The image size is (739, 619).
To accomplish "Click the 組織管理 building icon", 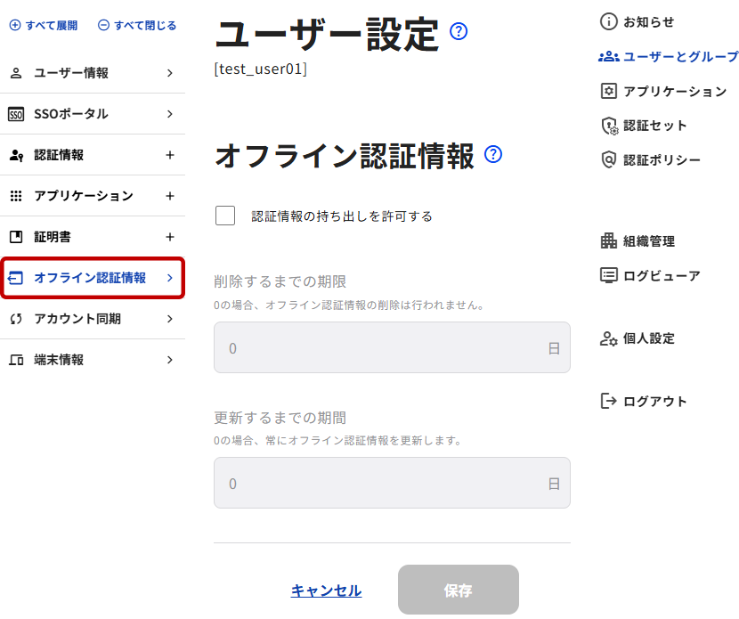I will coord(609,240).
